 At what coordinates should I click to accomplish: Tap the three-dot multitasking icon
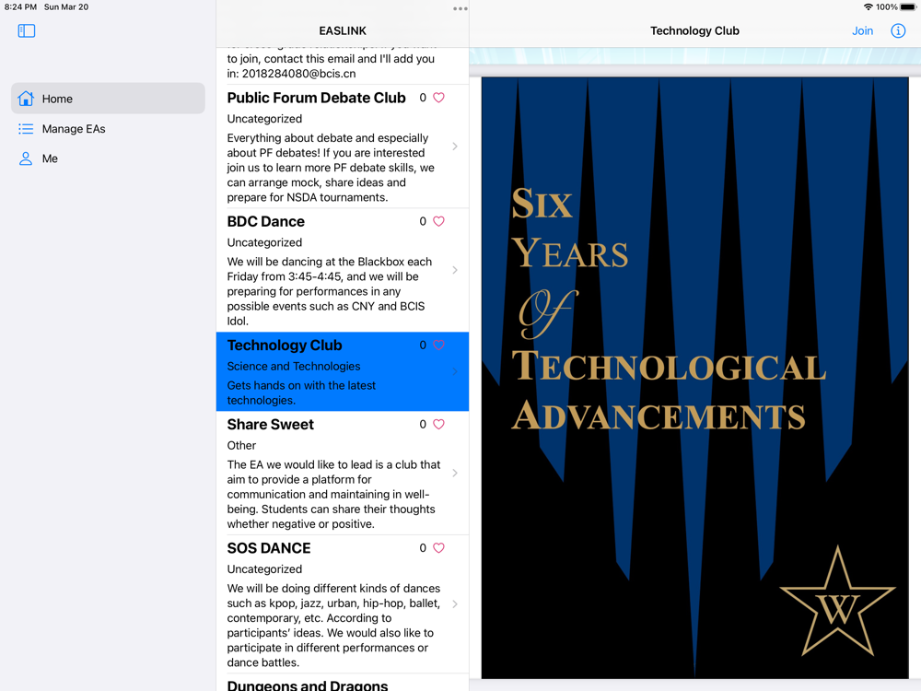pos(460,9)
